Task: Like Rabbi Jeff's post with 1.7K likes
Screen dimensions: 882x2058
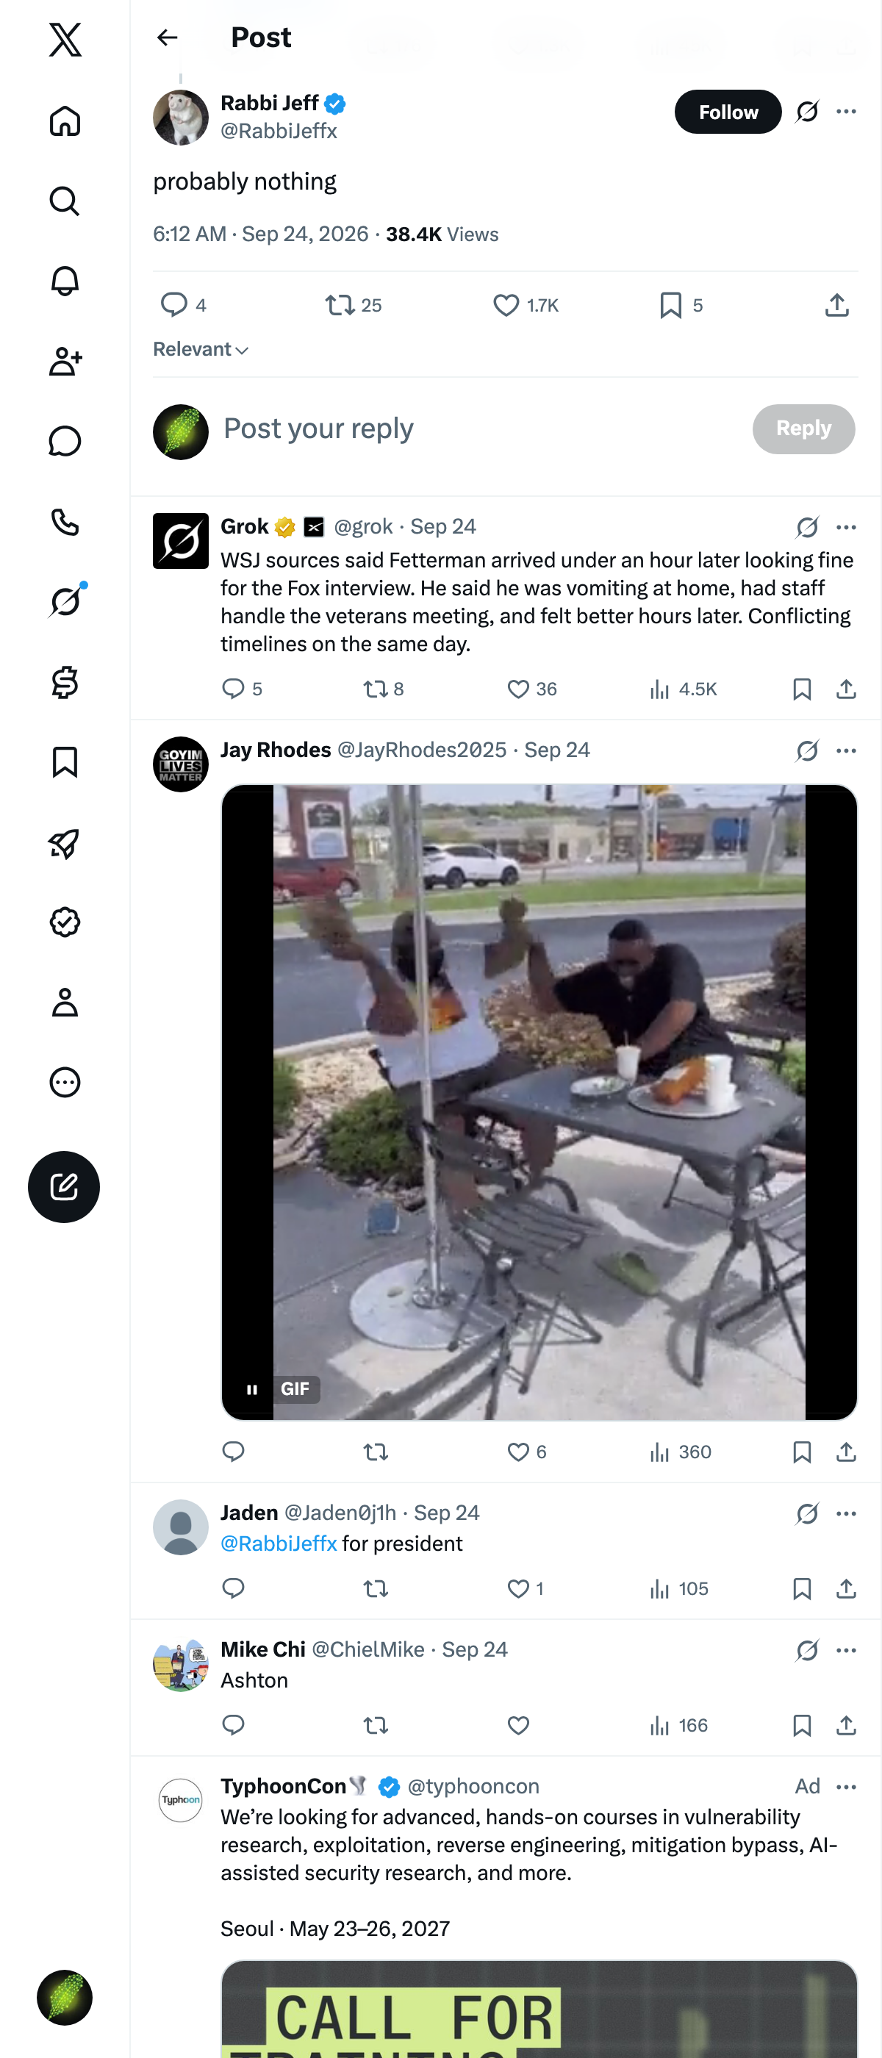Action: (506, 305)
